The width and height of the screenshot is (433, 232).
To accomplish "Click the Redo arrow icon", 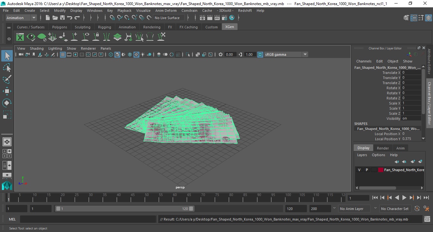I will (x=77, y=18).
